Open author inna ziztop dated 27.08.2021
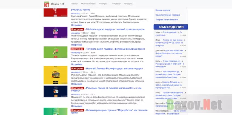The height and width of the screenshot is (115, 232). pos(76,72)
